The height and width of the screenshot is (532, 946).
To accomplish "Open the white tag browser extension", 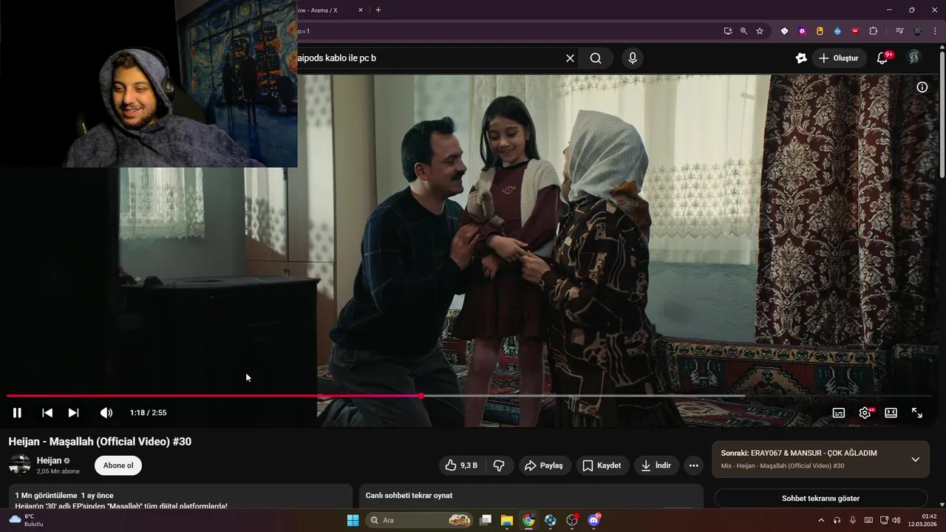I will [x=784, y=31].
